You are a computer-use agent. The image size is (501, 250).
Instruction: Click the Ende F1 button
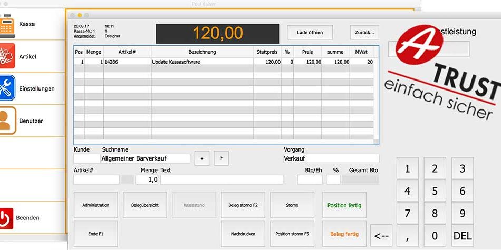pos(96,234)
